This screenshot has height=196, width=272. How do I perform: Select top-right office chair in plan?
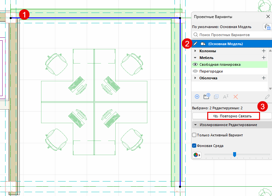coord(132,64)
